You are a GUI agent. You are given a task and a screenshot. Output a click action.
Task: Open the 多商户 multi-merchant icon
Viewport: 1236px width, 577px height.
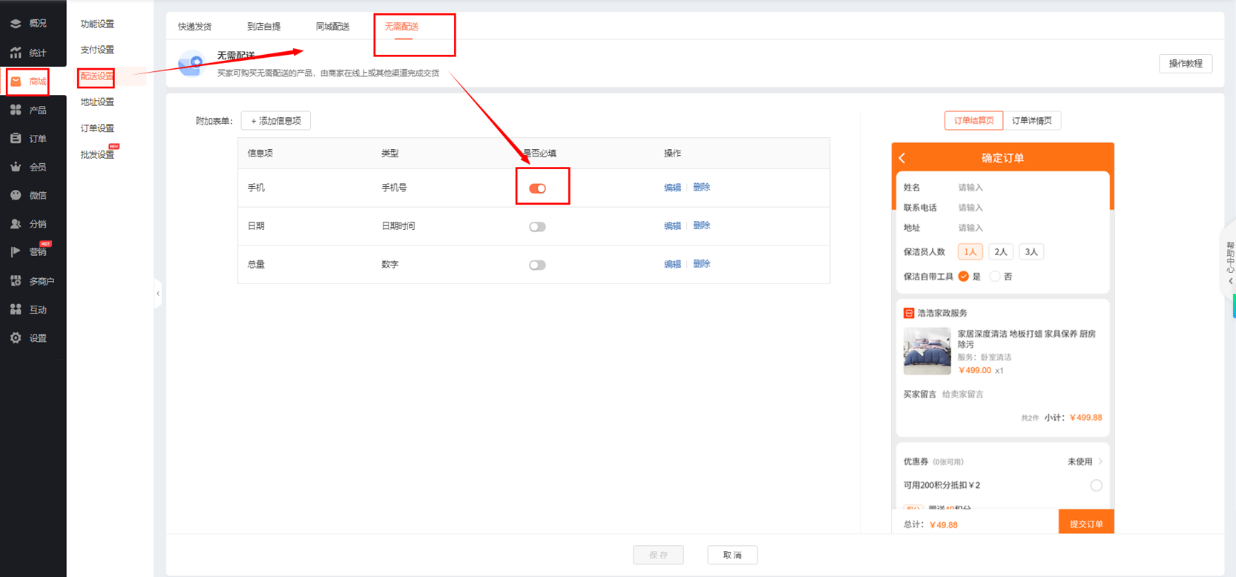tap(16, 281)
